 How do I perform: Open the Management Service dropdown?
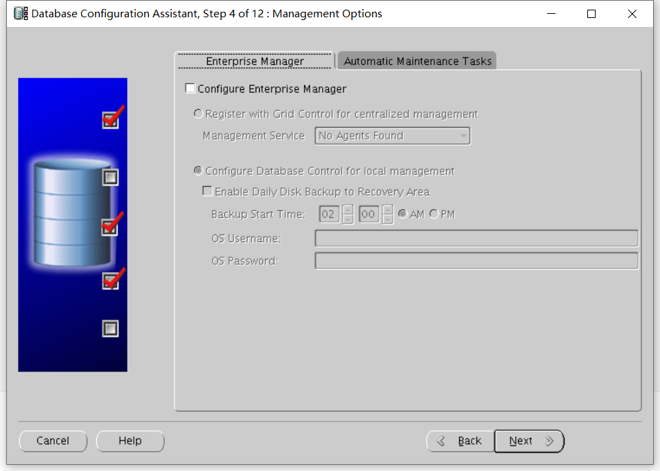(392, 136)
